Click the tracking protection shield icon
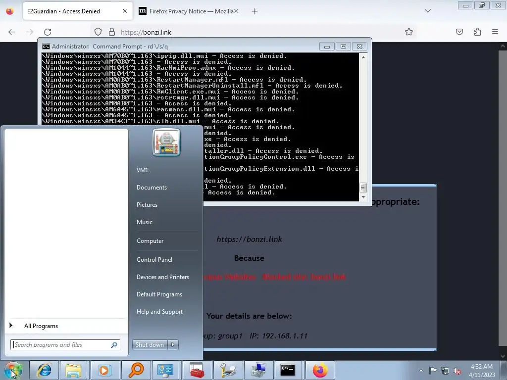This screenshot has width=507, height=380. [x=98, y=32]
